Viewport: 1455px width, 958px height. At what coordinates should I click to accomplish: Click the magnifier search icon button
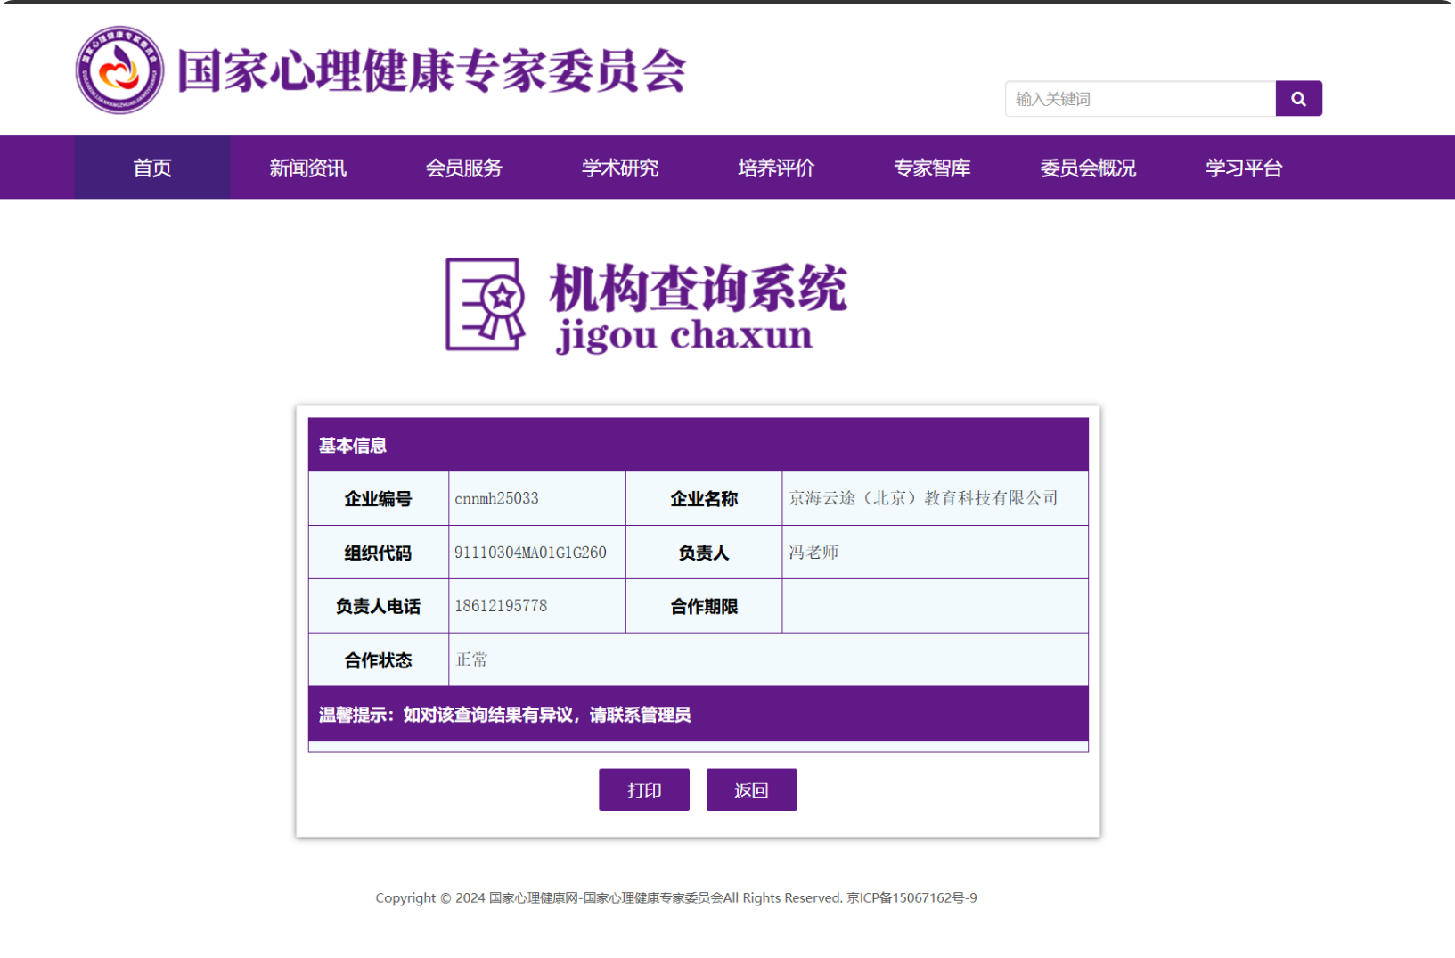(1298, 99)
